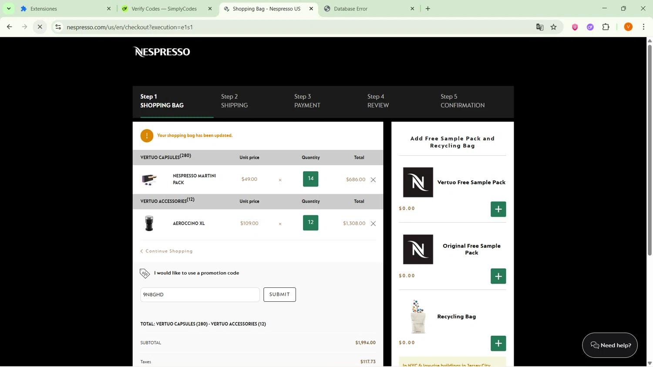Image resolution: width=653 pixels, height=367 pixels.
Task: Click the promotion code tag icon
Action: click(145, 273)
